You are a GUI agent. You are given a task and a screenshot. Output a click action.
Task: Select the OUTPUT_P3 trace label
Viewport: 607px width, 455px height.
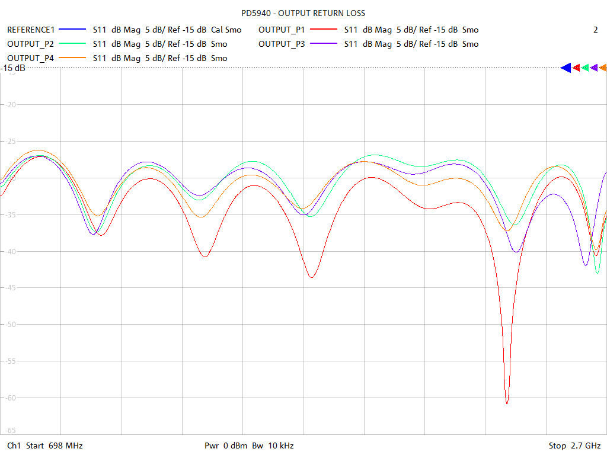click(x=282, y=44)
